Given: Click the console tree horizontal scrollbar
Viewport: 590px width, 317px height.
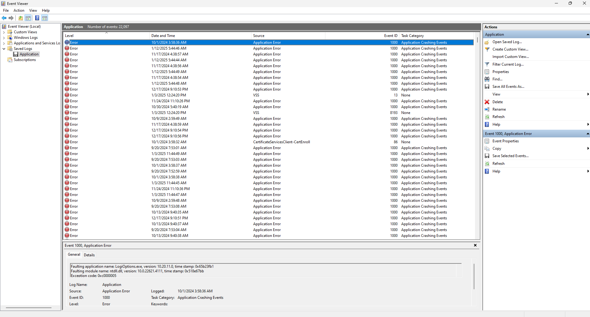Looking at the screenshot, I should [29, 308].
